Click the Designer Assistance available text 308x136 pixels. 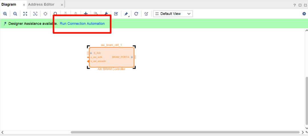coord(33,24)
